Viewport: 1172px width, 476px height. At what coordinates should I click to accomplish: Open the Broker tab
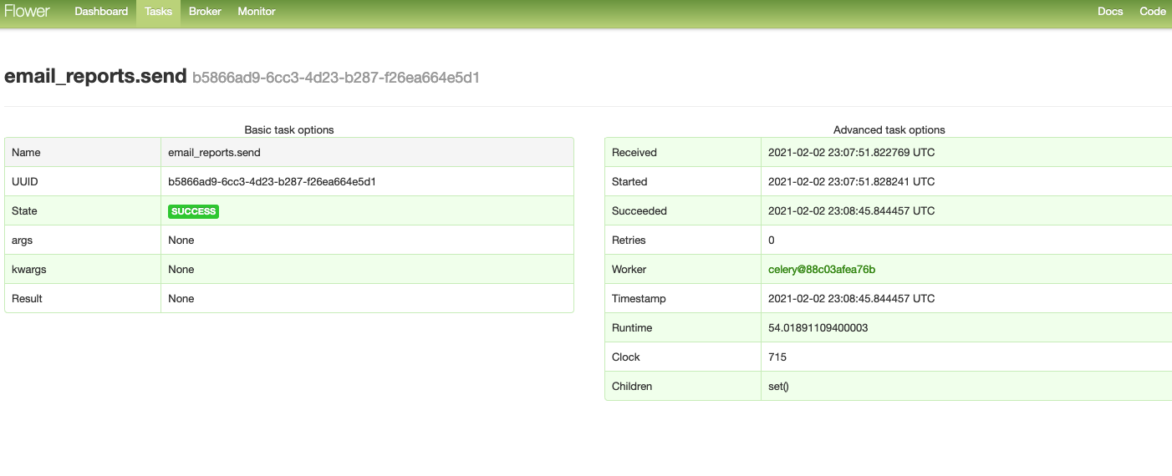[205, 12]
